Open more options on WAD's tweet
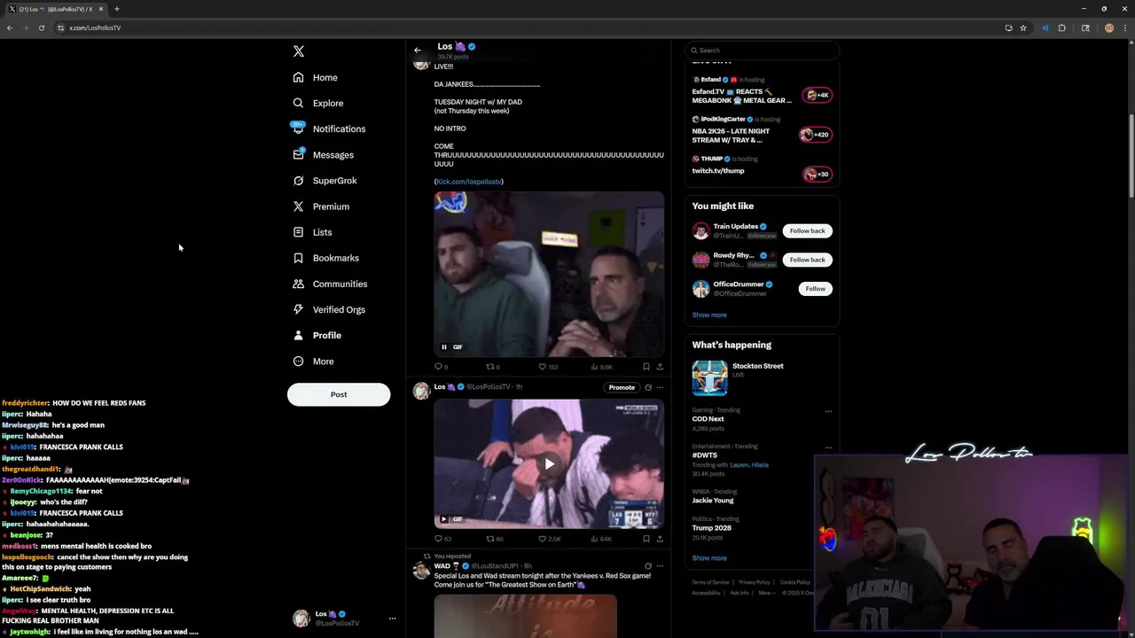The image size is (1135, 638). pos(660,566)
